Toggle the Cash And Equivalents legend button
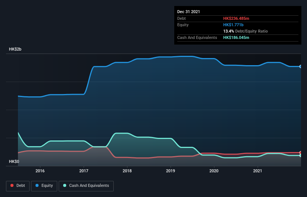Viewport: 307px width, 197px height. pos(86,186)
